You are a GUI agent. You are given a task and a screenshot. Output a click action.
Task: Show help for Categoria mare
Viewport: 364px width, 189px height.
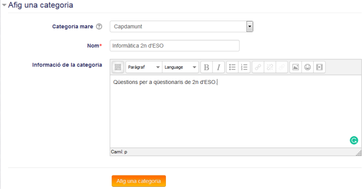(x=99, y=26)
